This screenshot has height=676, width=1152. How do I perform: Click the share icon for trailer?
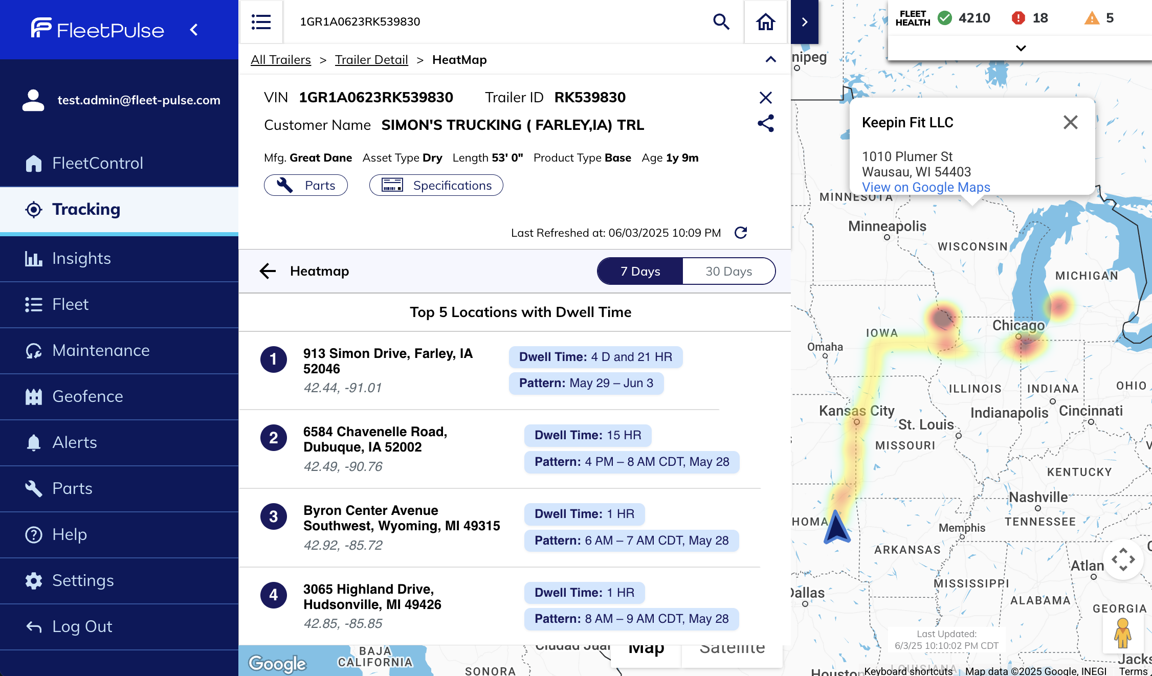(765, 123)
